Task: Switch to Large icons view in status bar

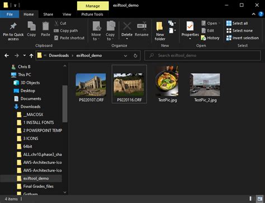Action: pos(259,199)
